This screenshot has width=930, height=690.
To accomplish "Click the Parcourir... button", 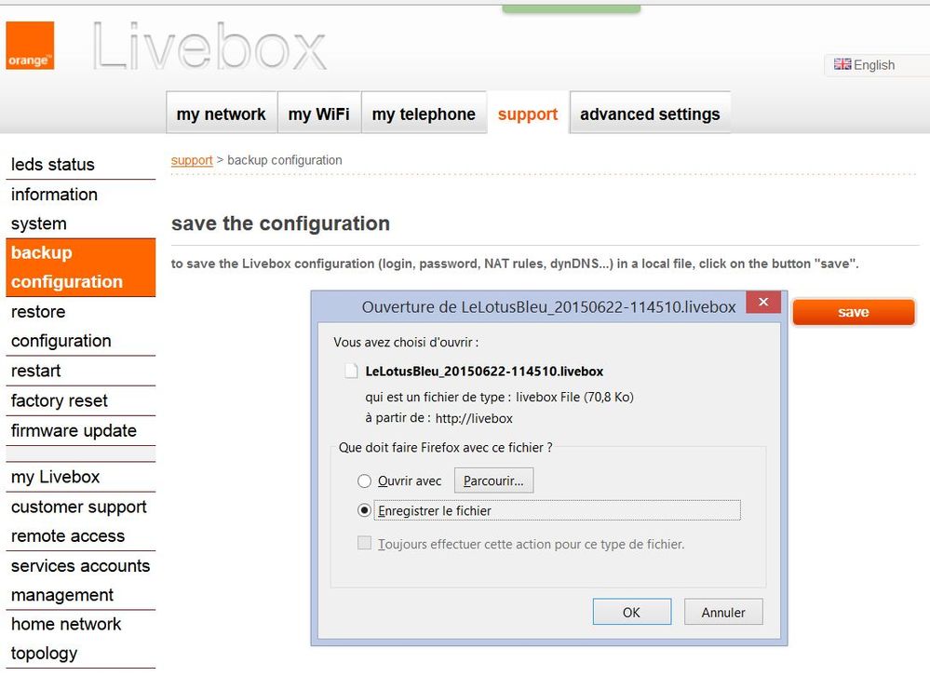I will tap(493, 480).
